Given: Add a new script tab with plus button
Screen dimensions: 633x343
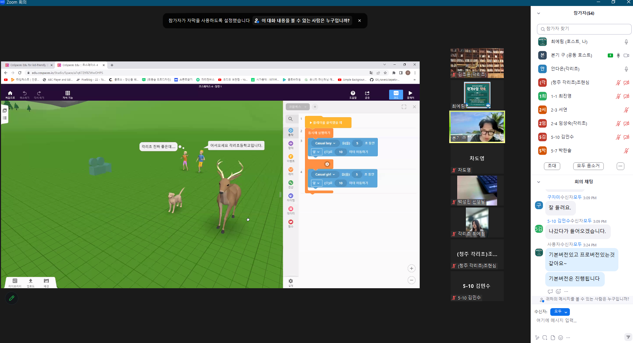Looking at the screenshot, I should 315,107.
